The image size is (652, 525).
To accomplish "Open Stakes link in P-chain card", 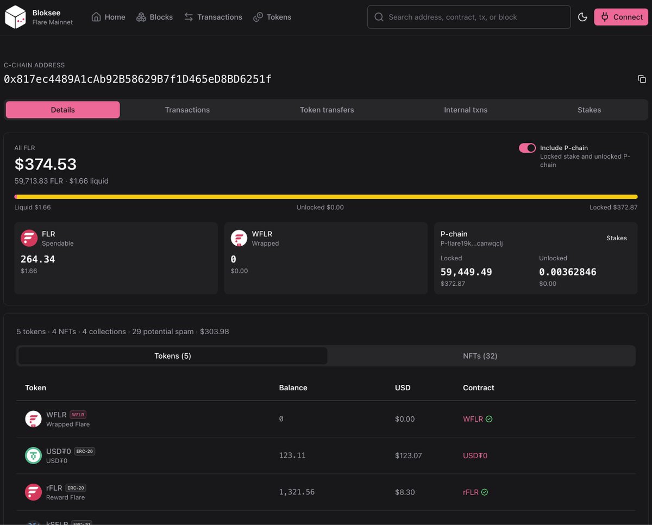I will click(617, 238).
